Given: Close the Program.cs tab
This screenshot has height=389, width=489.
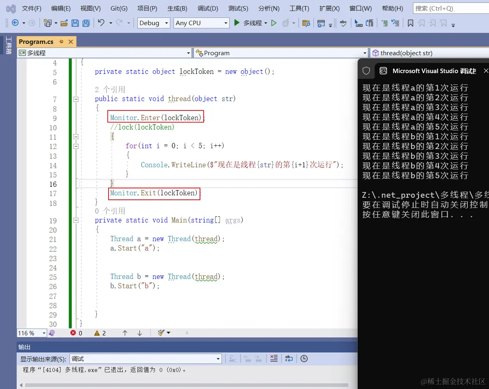Looking at the screenshot, I should click(x=71, y=41).
